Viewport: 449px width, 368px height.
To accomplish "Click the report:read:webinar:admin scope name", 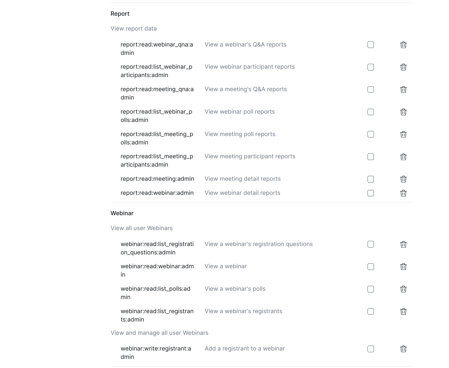I will pos(157,193).
